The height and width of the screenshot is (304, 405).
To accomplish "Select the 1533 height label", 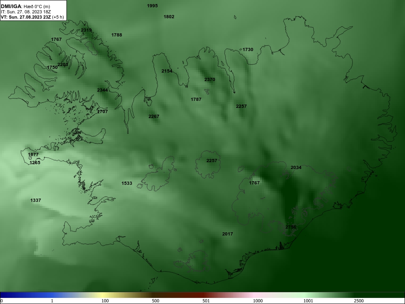I will click(x=127, y=183).
